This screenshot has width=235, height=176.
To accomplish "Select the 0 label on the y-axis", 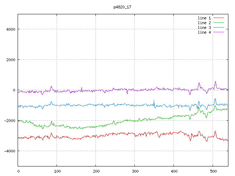I will (14, 90).
